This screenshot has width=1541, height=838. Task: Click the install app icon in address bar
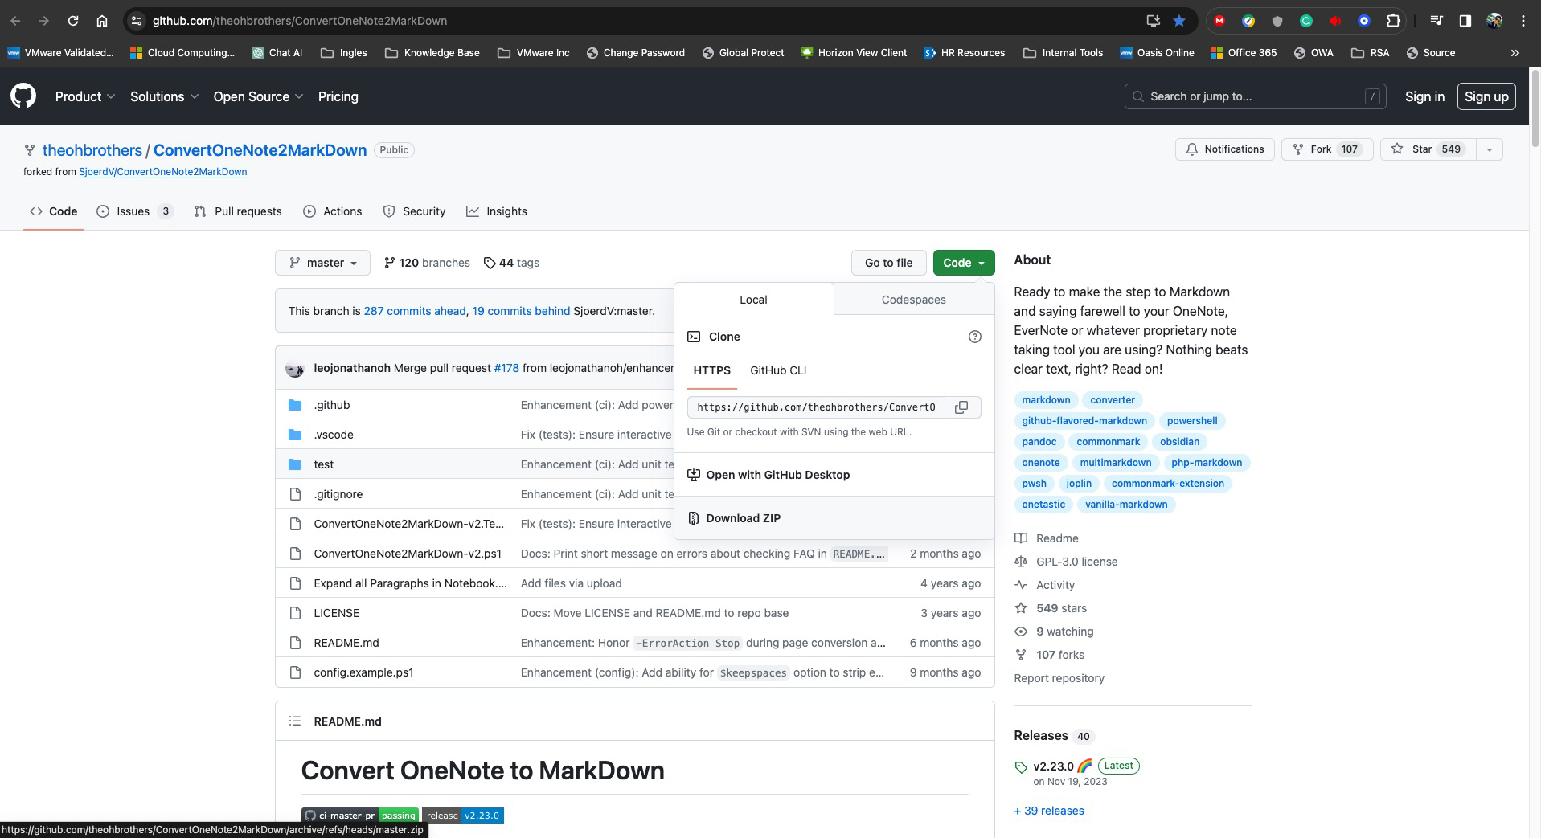pos(1153,21)
